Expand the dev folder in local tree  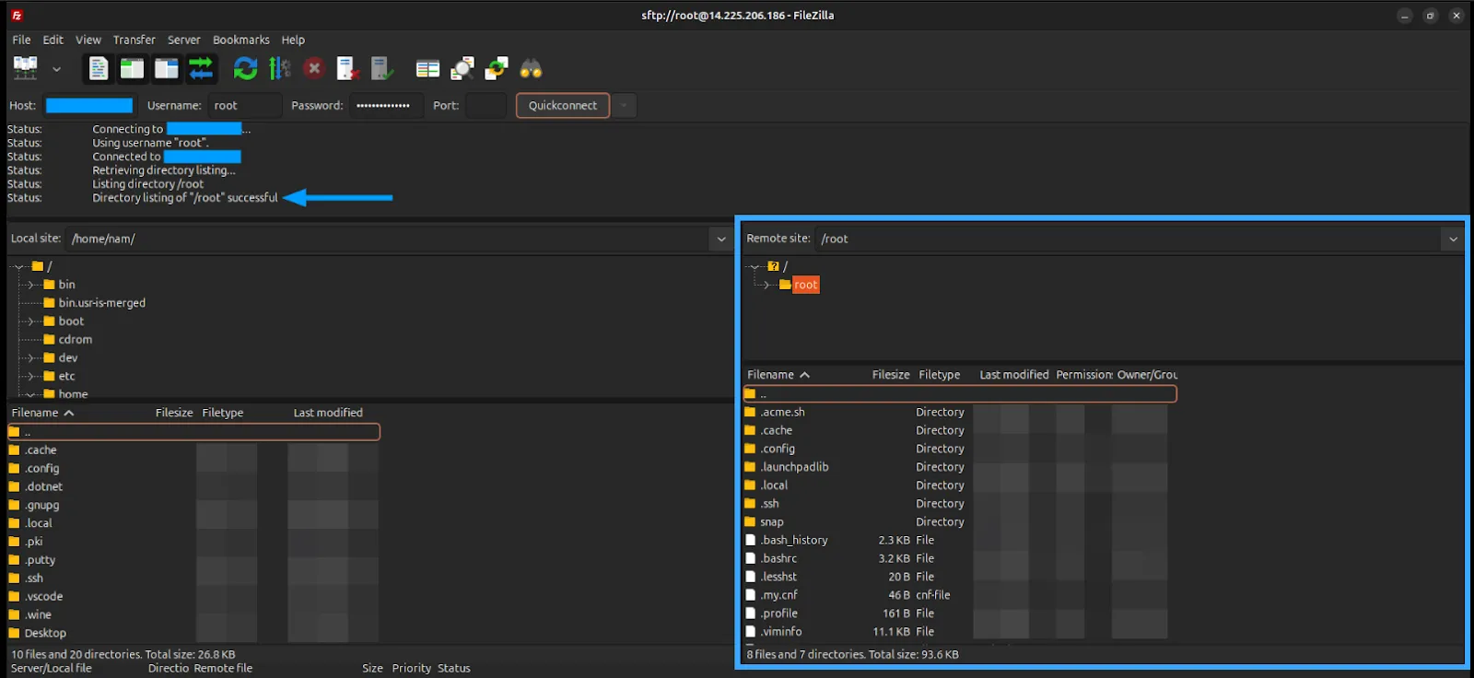point(30,357)
